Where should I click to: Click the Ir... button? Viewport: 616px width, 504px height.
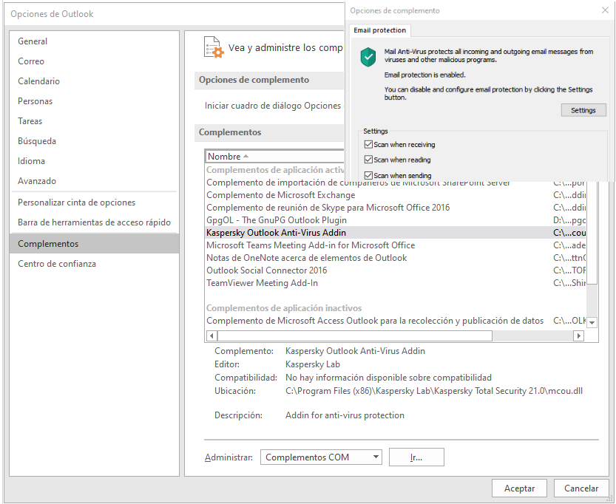click(416, 457)
